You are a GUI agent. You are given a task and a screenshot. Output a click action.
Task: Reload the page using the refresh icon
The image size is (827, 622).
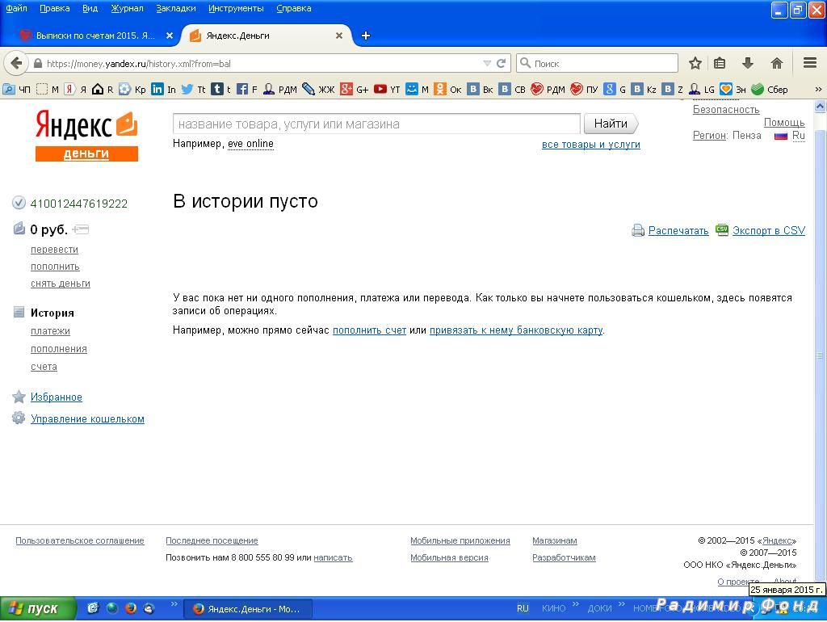click(x=501, y=63)
